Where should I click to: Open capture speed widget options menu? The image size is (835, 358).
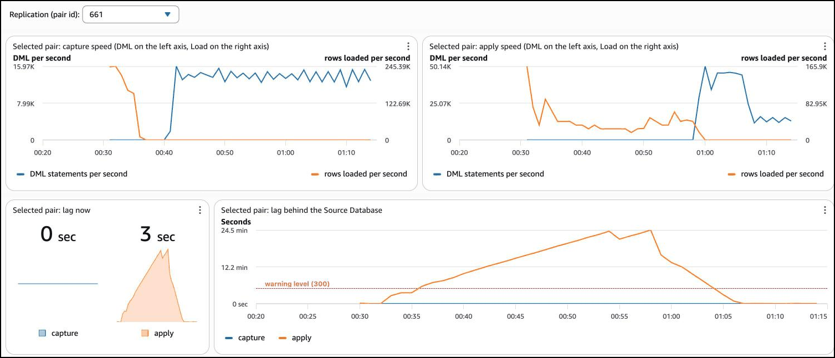(408, 47)
